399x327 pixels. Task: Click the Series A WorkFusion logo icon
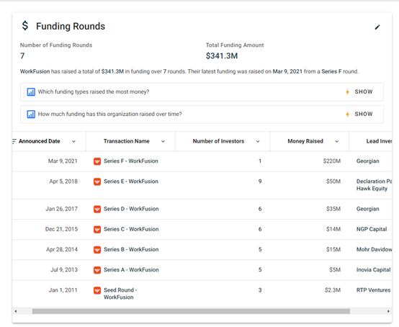pos(97,270)
